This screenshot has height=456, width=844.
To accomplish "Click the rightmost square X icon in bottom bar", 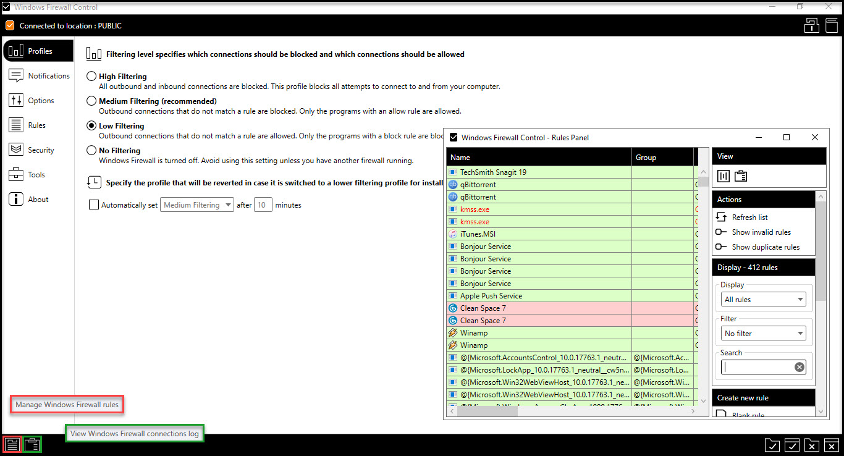I will pyautogui.click(x=832, y=445).
